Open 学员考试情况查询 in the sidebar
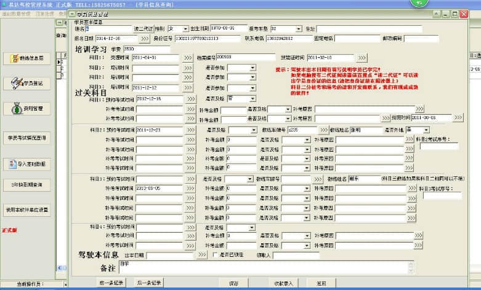 [x=26, y=138]
